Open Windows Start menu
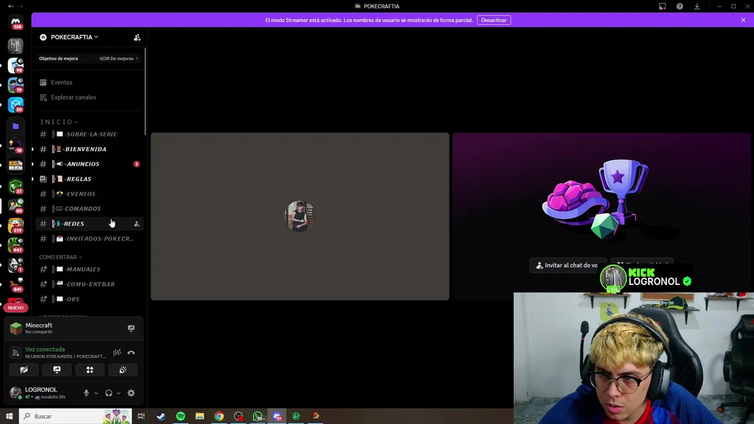 [x=9, y=416]
